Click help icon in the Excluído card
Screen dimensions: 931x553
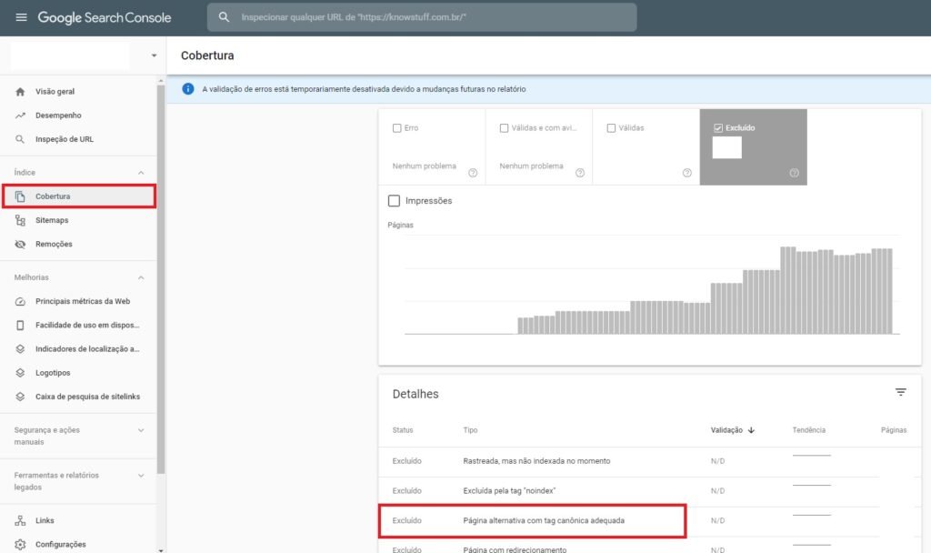click(794, 173)
